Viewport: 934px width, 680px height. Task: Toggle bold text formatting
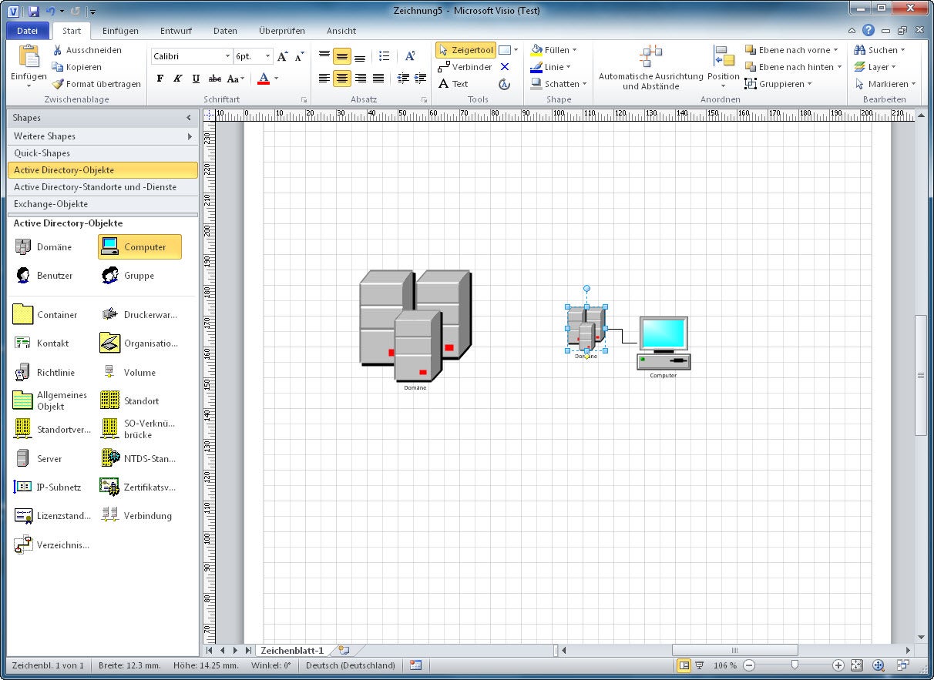160,79
